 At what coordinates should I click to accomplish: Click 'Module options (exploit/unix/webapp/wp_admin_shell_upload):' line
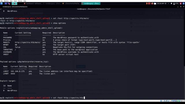31,28
